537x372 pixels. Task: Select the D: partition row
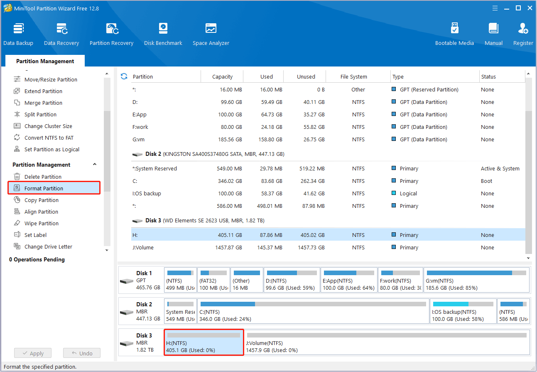pyautogui.click(x=328, y=102)
